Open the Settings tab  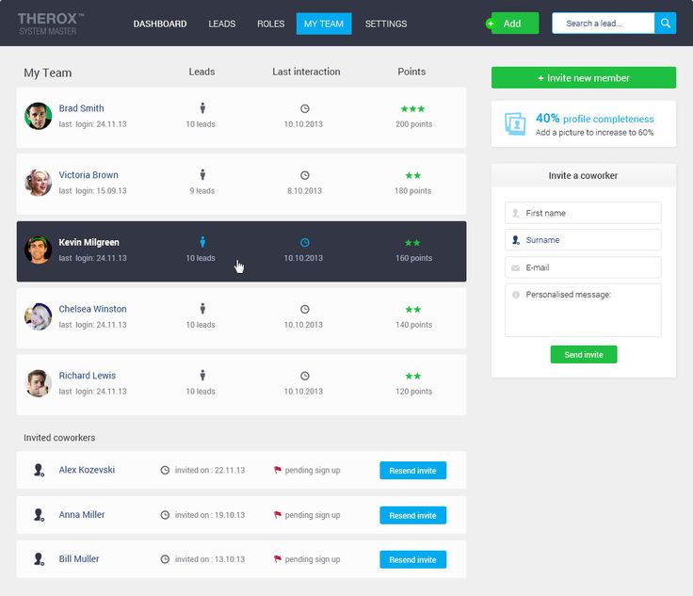(x=386, y=24)
